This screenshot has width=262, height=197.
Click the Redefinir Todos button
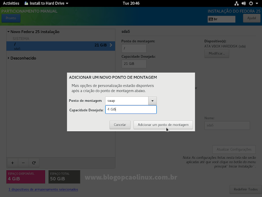(x=246, y=189)
